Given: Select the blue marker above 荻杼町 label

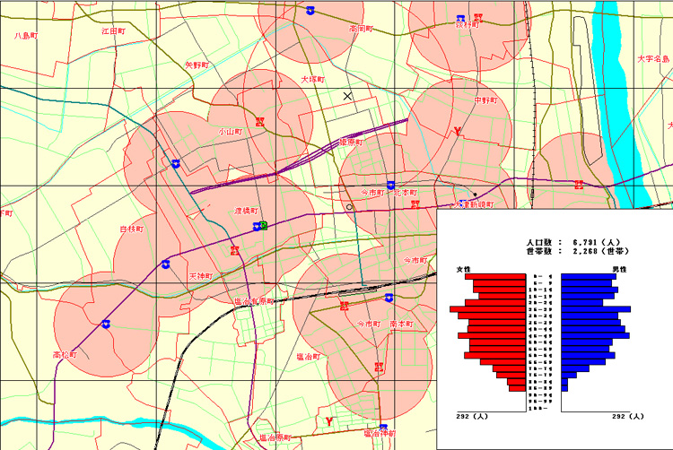Looking at the screenshot, I should pyautogui.click(x=461, y=19).
